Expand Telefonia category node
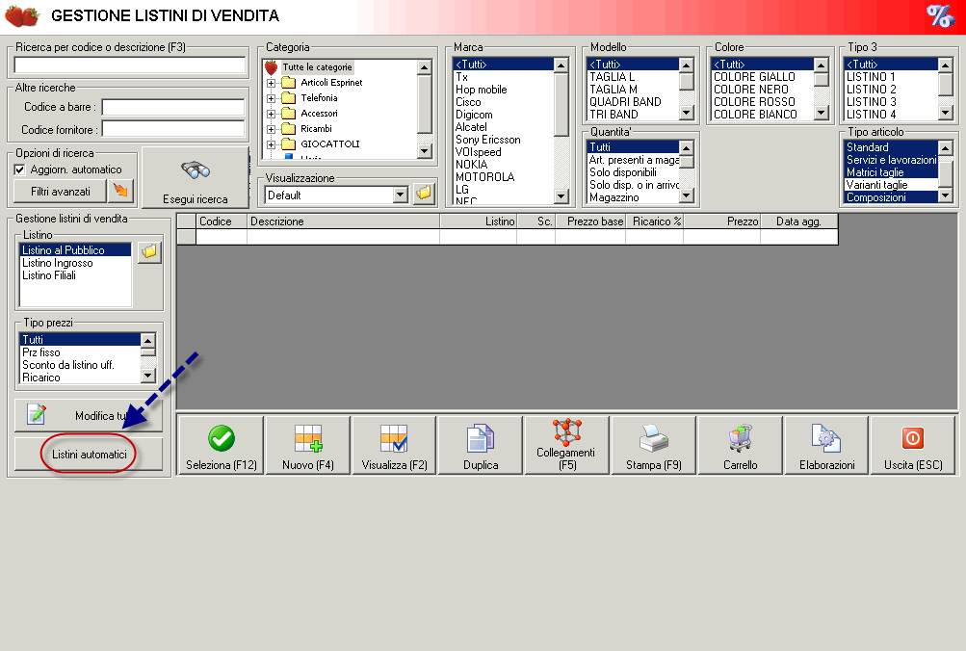 (271, 98)
